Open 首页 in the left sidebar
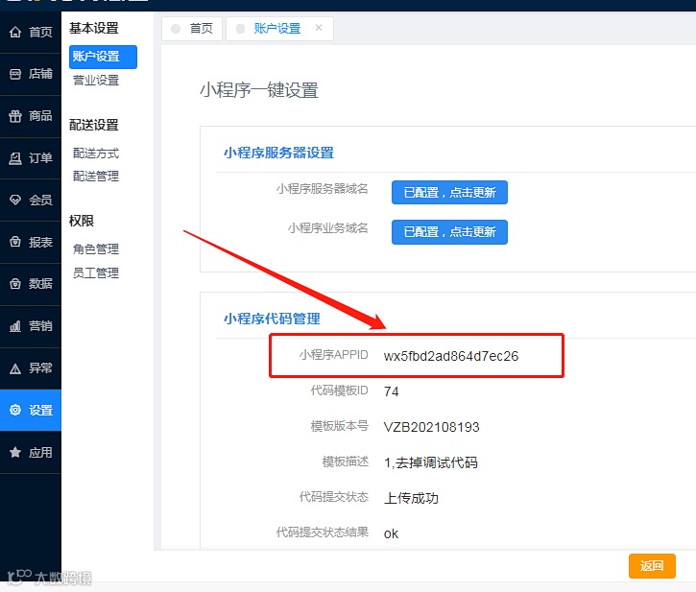 click(31, 32)
